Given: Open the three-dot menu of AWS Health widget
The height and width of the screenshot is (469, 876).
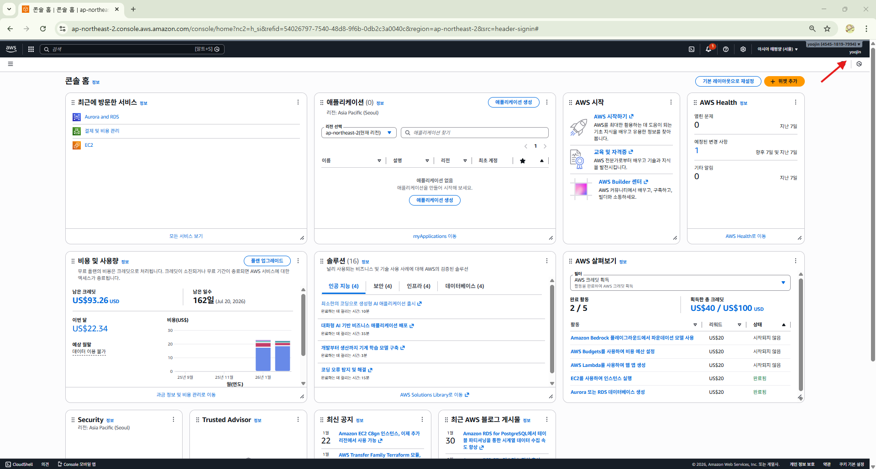Looking at the screenshot, I should click(796, 102).
